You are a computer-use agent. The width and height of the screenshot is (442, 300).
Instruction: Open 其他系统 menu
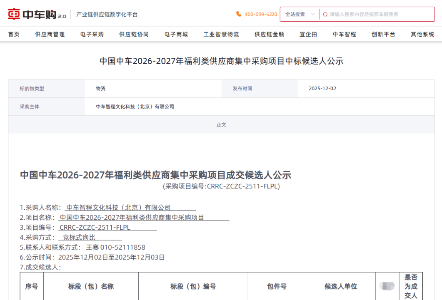coord(422,35)
